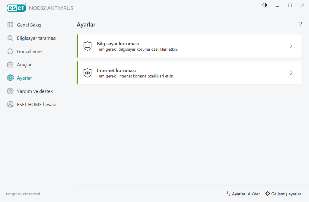Expand İnternet koruması with its chevron arrow

pos(291,73)
